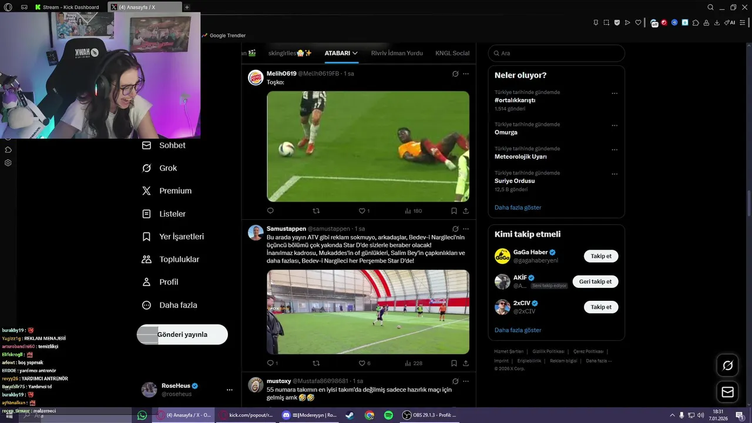Open Listeler in sidebar
Image resolution: width=752 pixels, height=423 pixels.
pos(164,214)
